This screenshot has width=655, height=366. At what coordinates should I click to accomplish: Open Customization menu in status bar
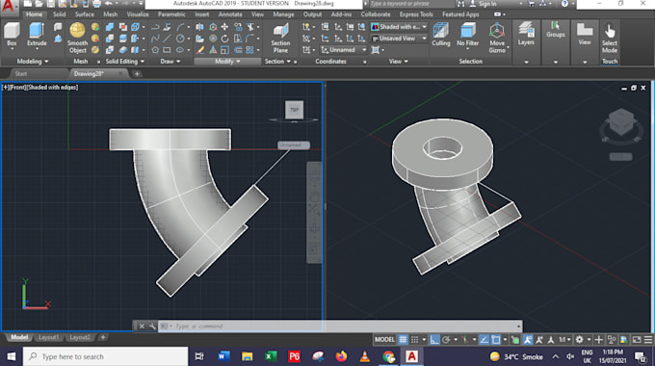tap(648, 340)
